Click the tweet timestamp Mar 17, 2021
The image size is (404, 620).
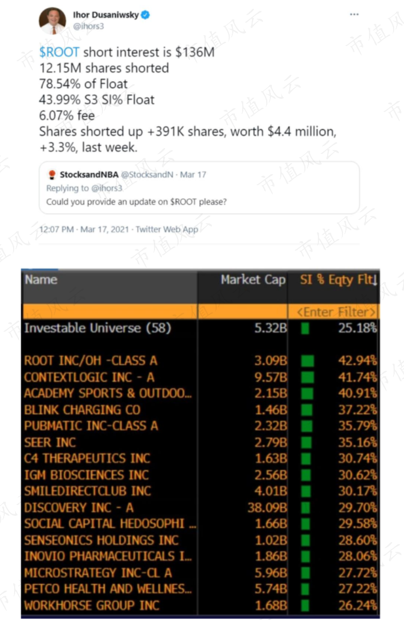[104, 229]
